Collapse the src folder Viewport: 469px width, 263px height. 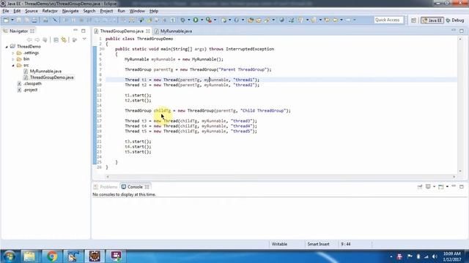tap(13, 65)
